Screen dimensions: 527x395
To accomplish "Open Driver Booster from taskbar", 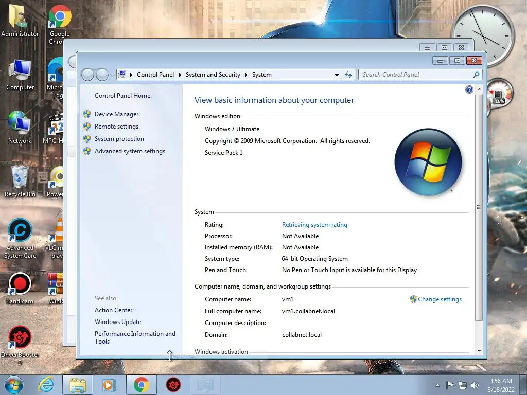I will tap(173, 385).
